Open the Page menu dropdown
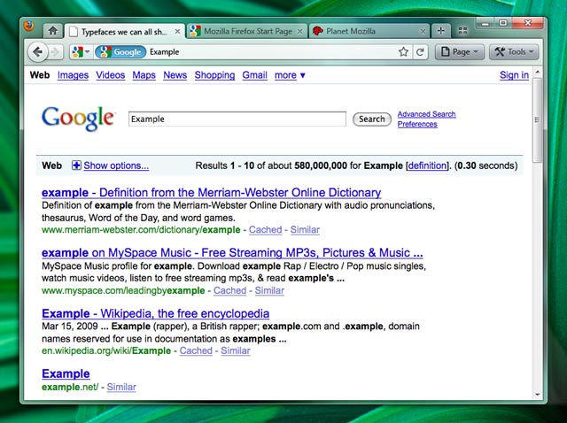This screenshot has height=423, width=567. click(x=460, y=52)
